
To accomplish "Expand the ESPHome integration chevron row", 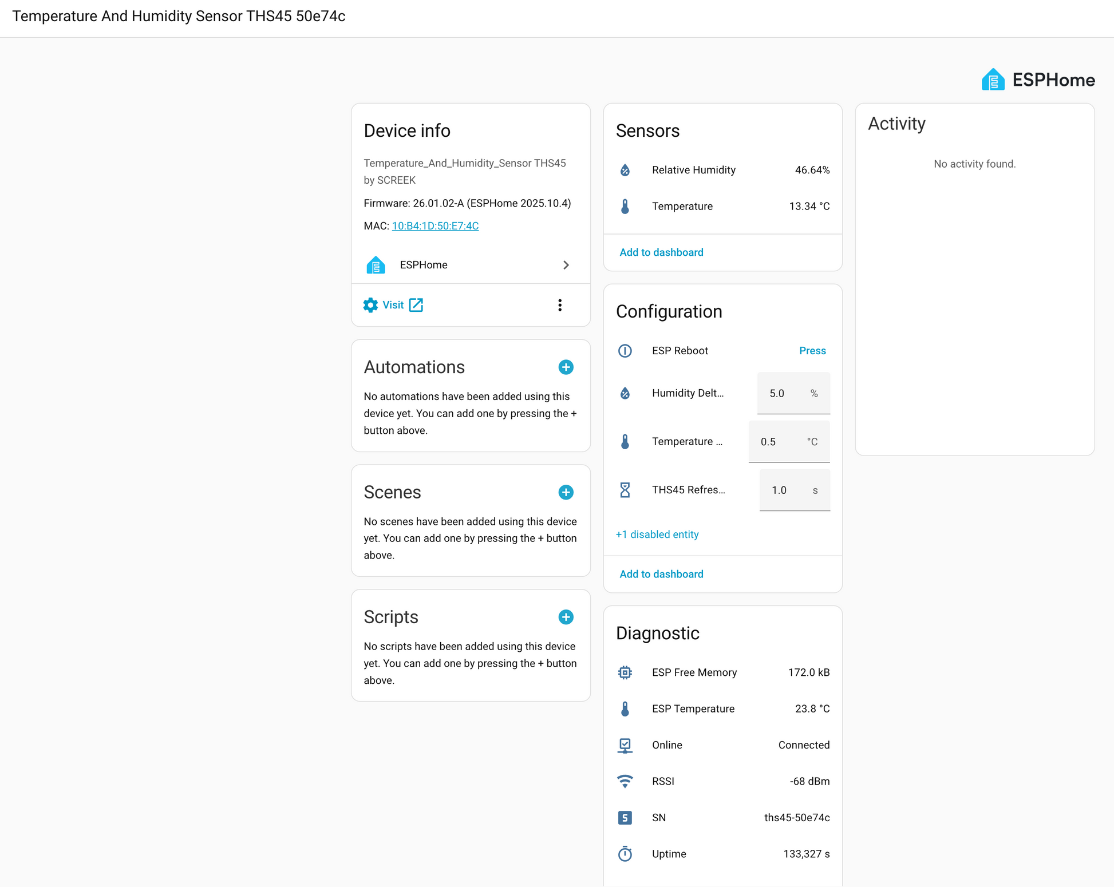I will [566, 265].
